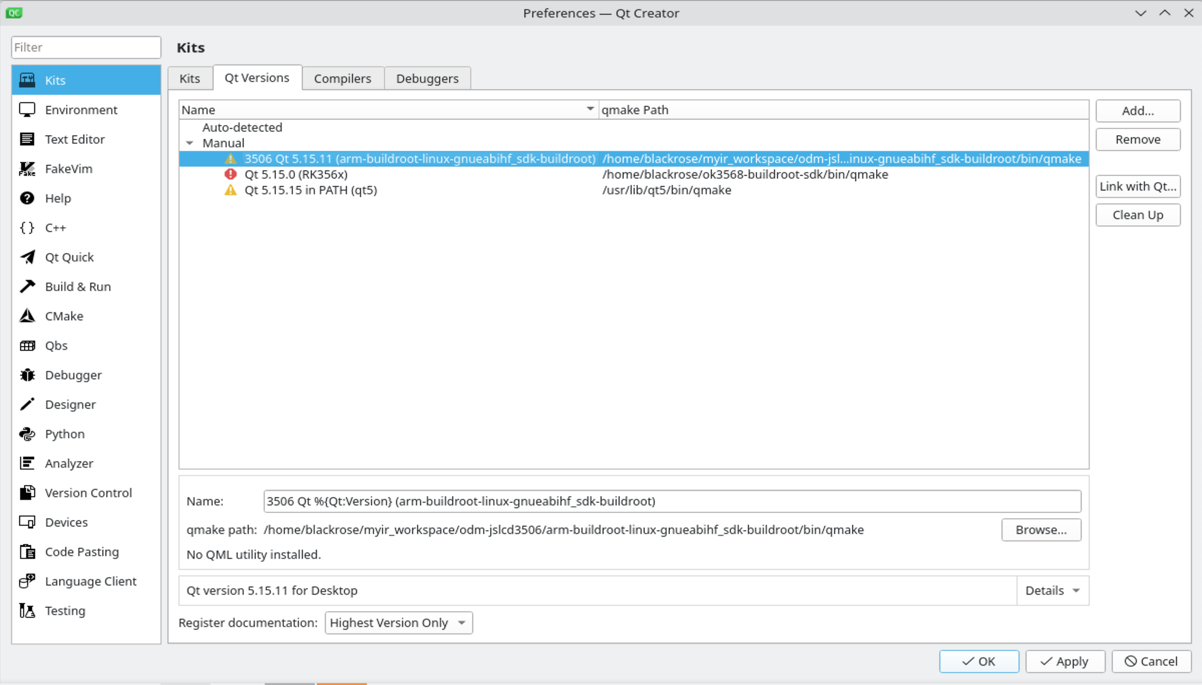Select the Testing category
The width and height of the screenshot is (1202, 685).
[x=86, y=611]
